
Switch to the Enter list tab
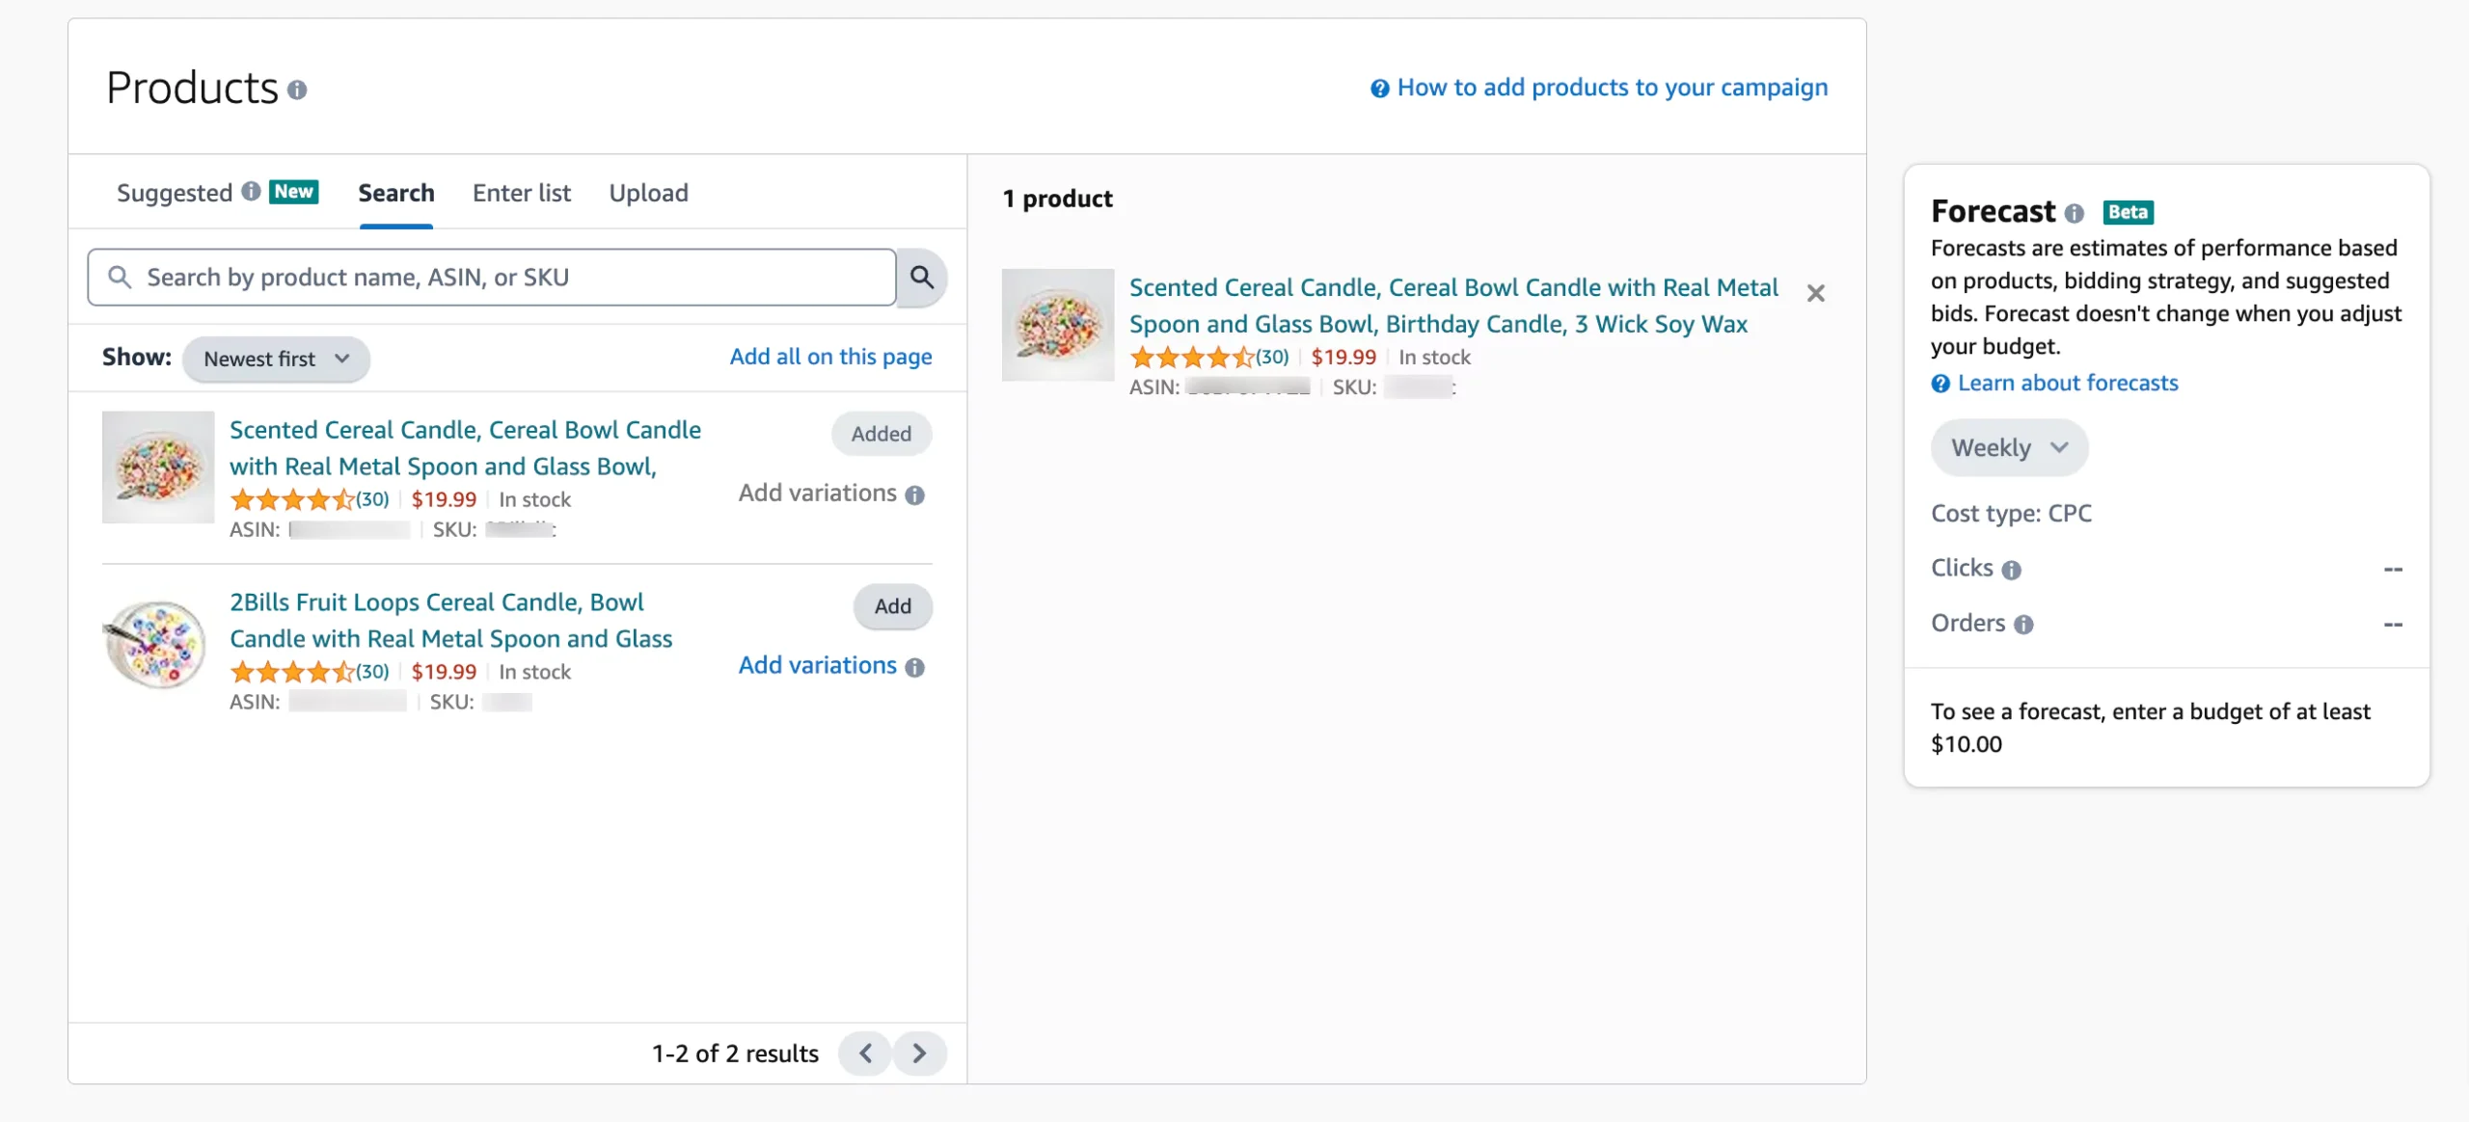(x=521, y=193)
